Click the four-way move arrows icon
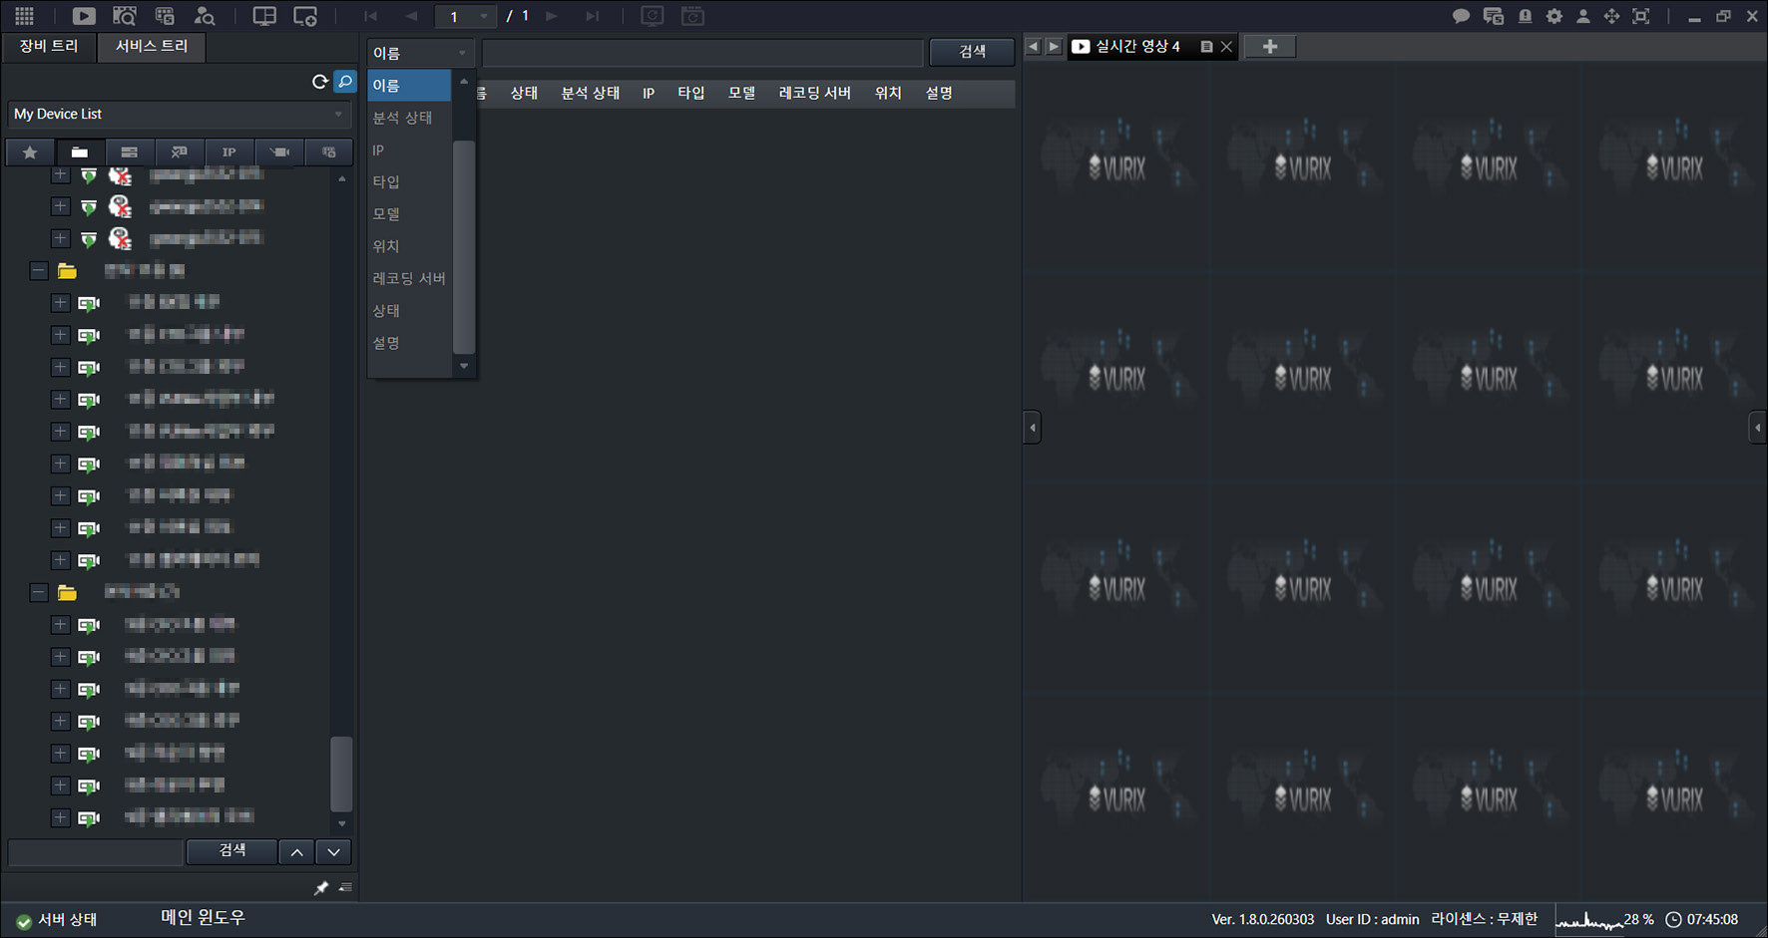Image resolution: width=1768 pixels, height=938 pixels. (x=1611, y=16)
